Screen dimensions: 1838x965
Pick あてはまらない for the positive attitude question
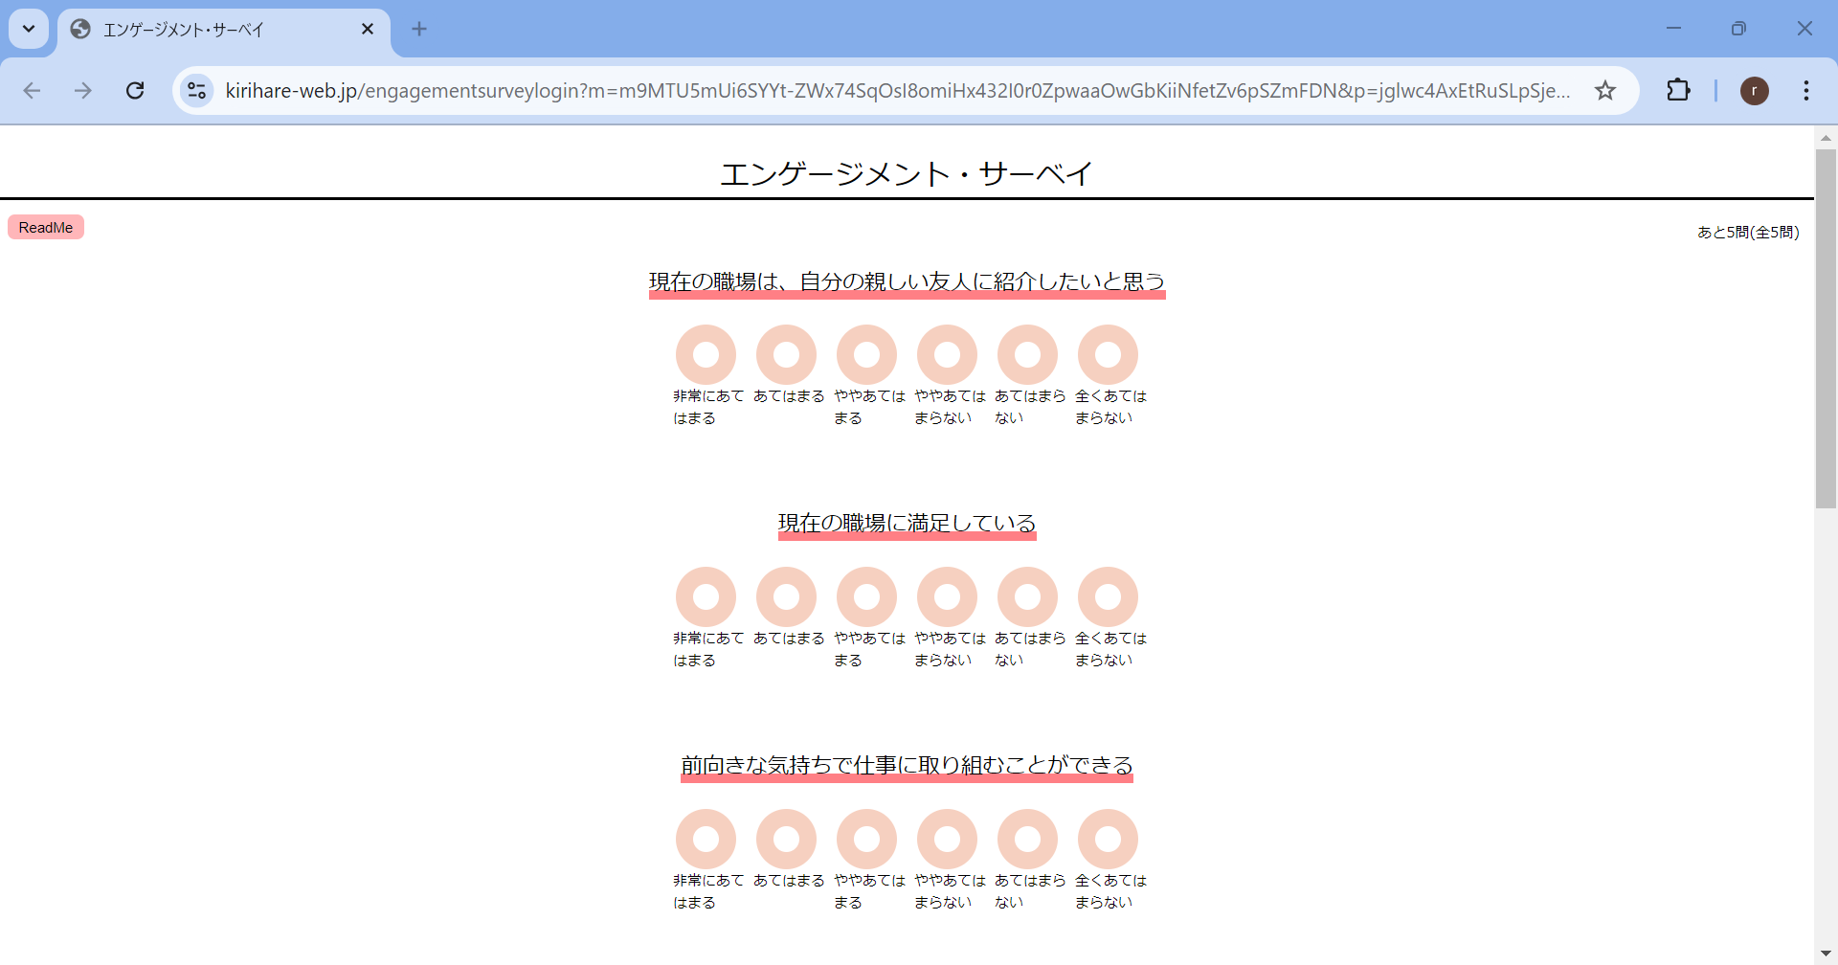[x=1027, y=839]
